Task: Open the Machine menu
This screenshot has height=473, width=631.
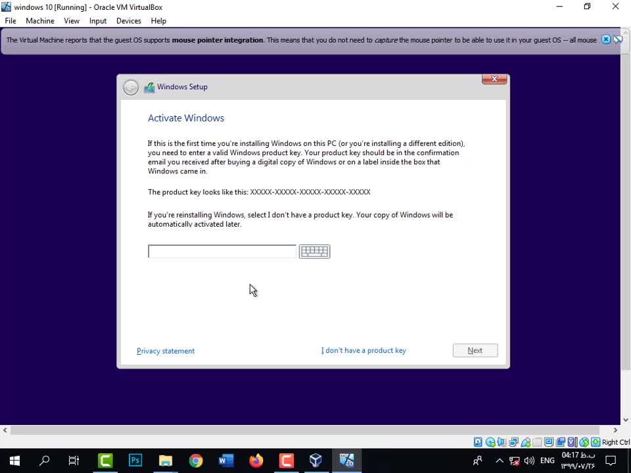Action: pos(40,21)
